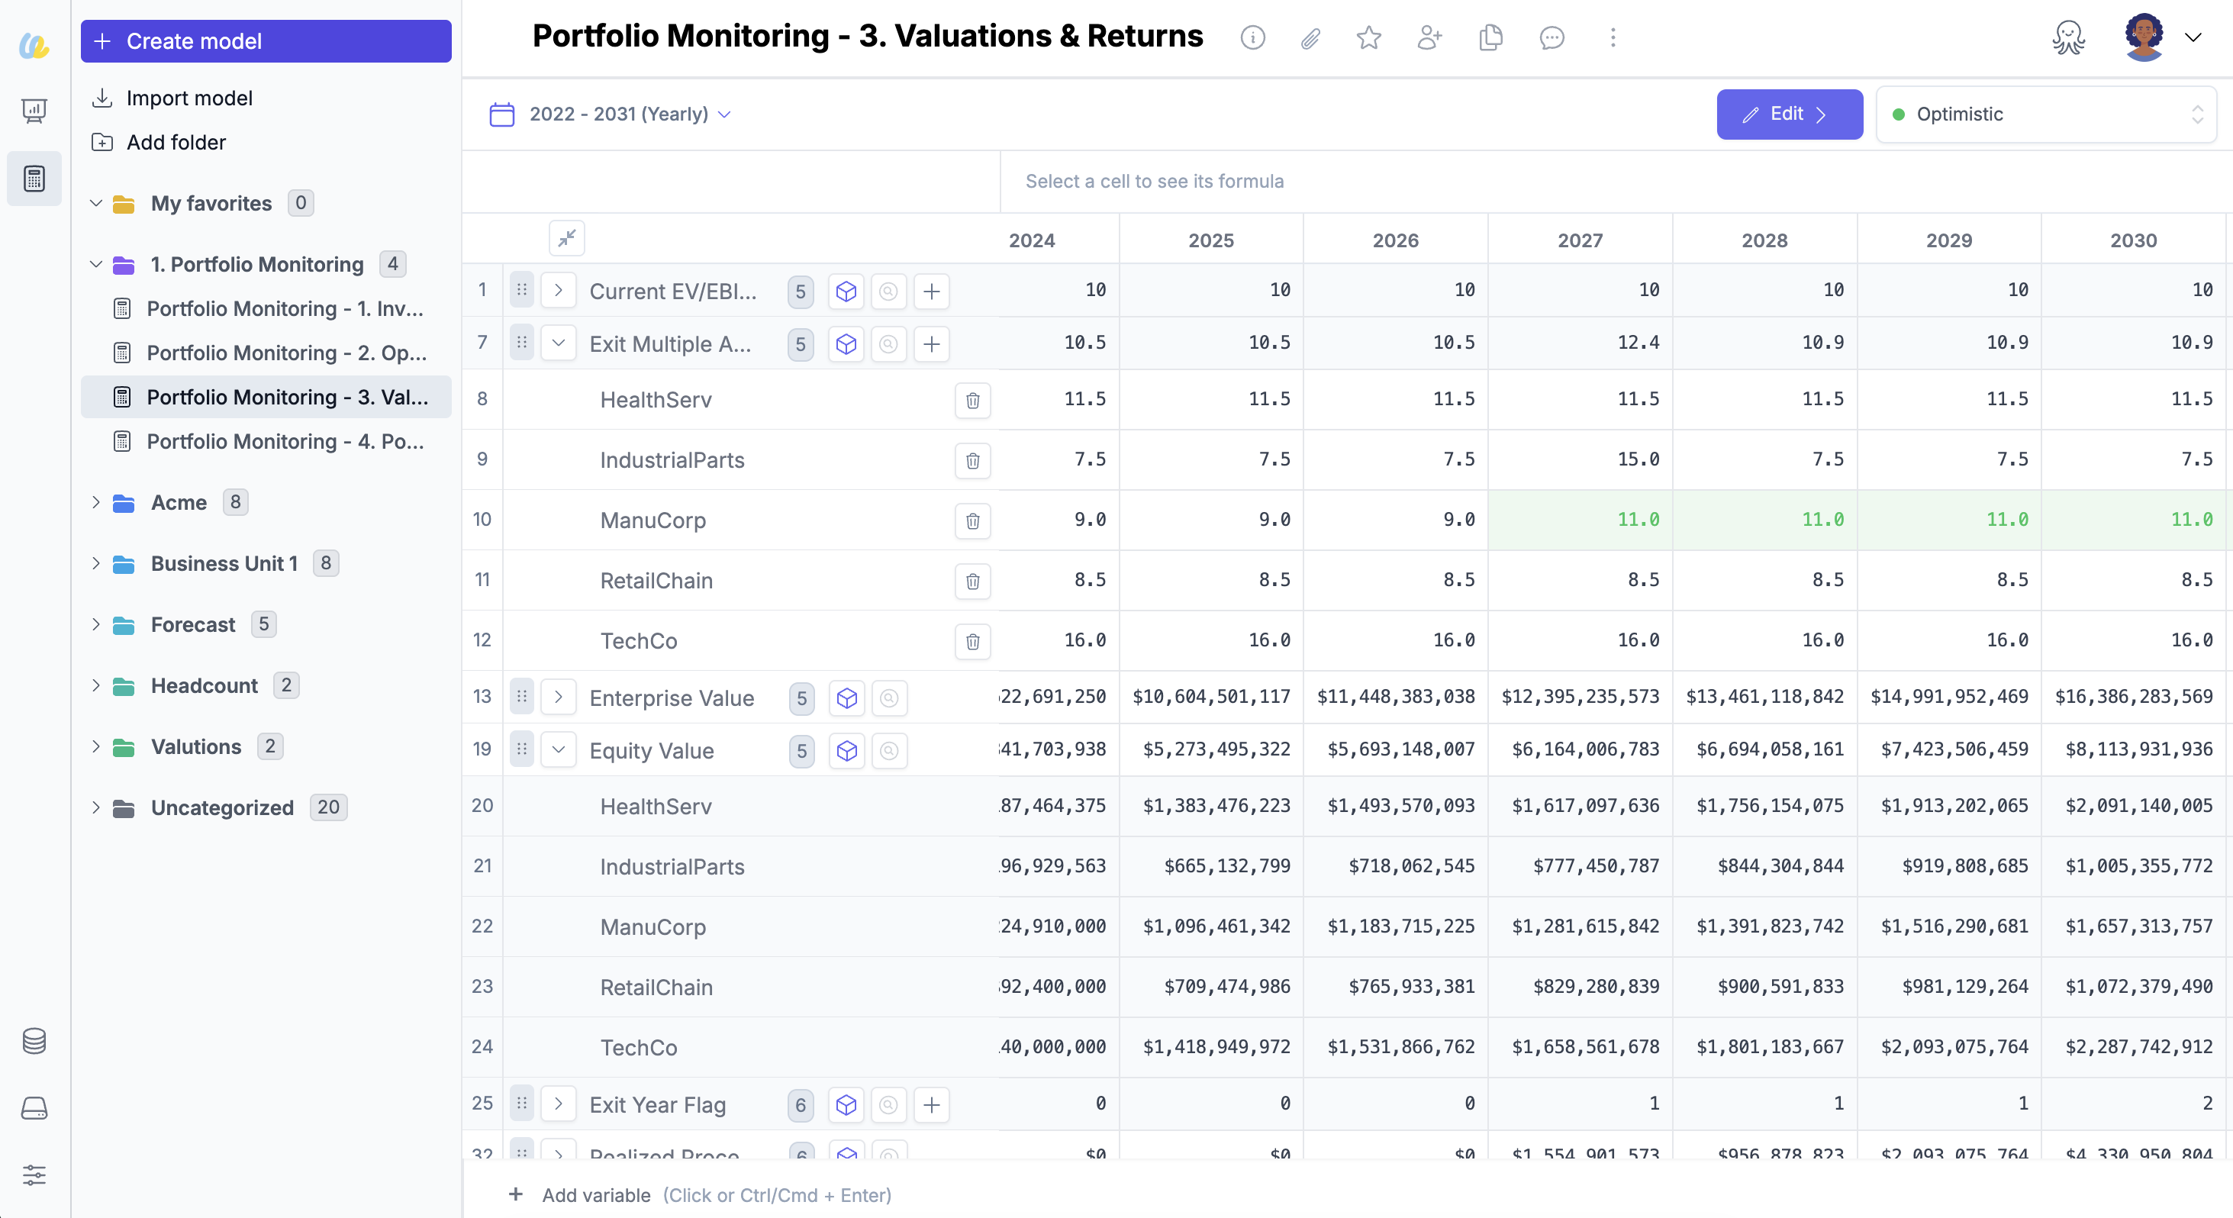This screenshot has width=2233, height=1218.
Task: Click the collapse-all arrows icon above rows
Action: [567, 238]
